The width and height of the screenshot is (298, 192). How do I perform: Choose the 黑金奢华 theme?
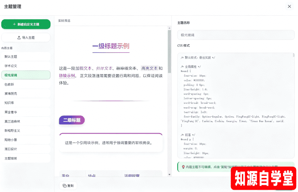tap(26, 112)
